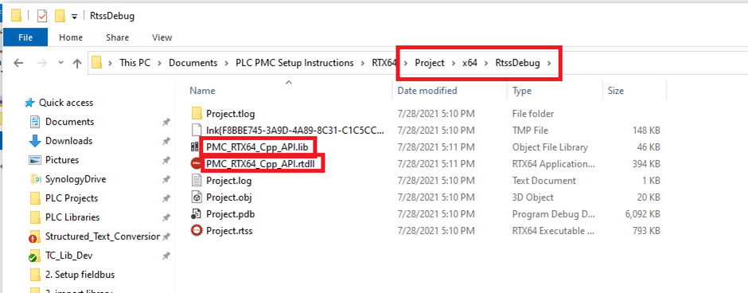Screen dimensions: 748x293
Task: Expand the chevron after x64 in path
Action: (486, 63)
